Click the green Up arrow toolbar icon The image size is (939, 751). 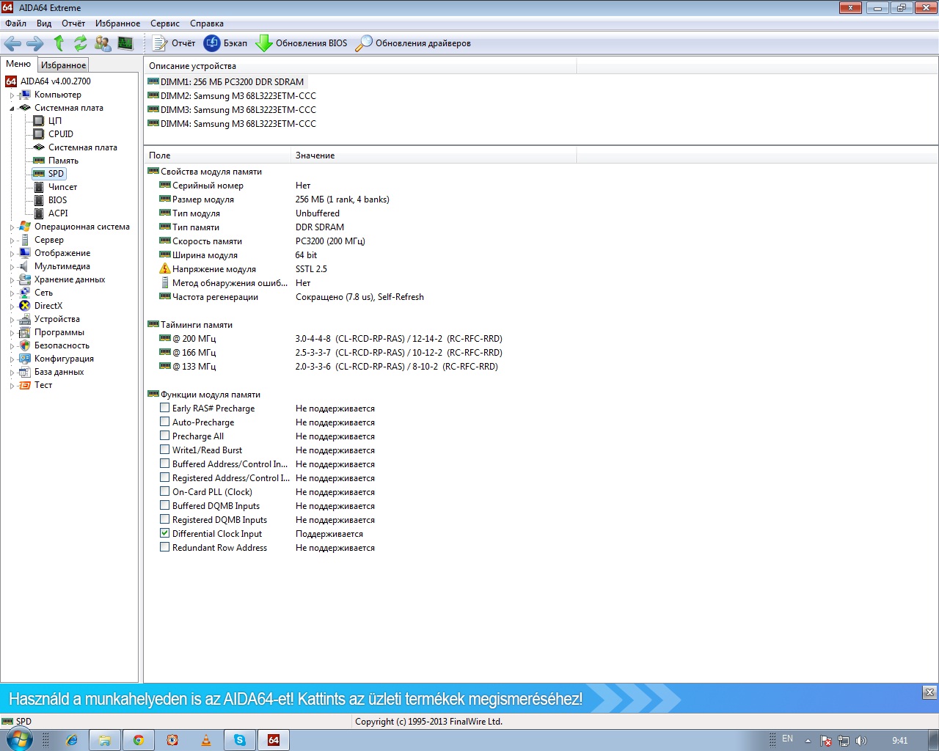click(x=59, y=43)
